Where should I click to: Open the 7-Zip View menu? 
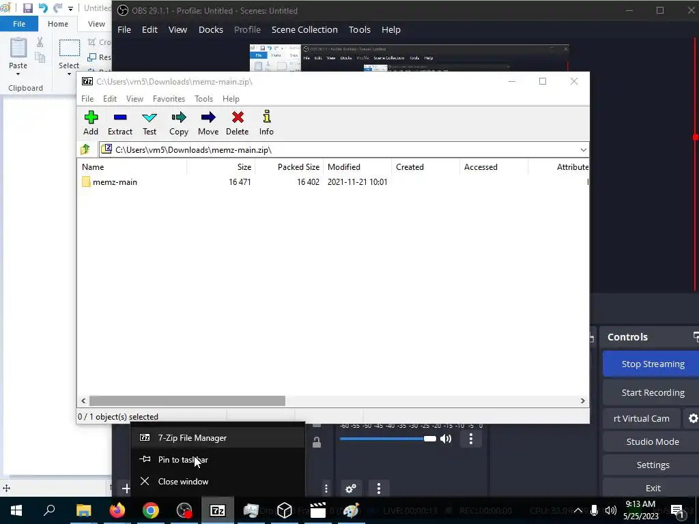[x=134, y=98]
